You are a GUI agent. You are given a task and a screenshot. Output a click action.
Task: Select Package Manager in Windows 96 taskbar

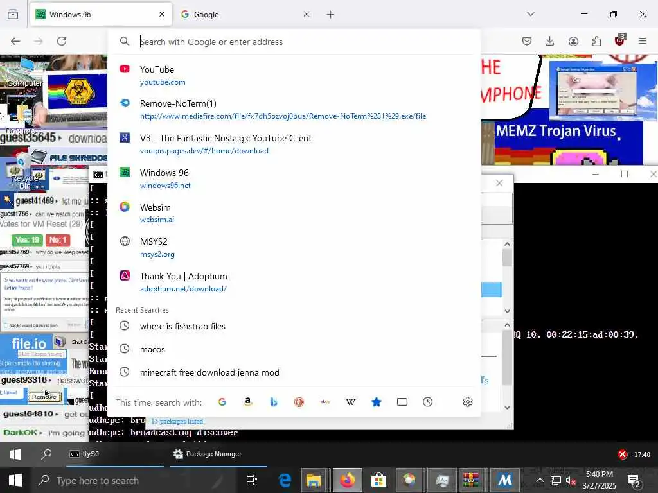(x=218, y=454)
